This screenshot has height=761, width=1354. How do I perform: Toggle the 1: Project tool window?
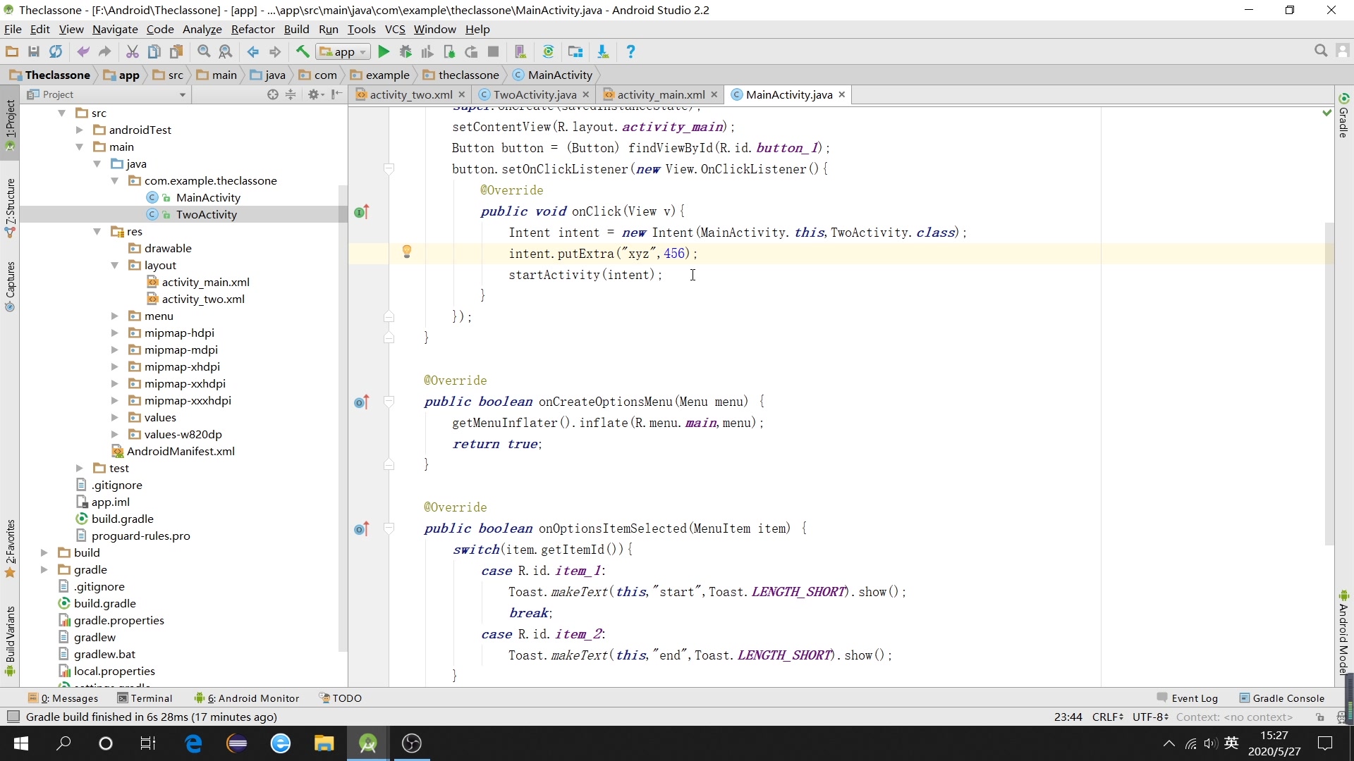[10, 125]
